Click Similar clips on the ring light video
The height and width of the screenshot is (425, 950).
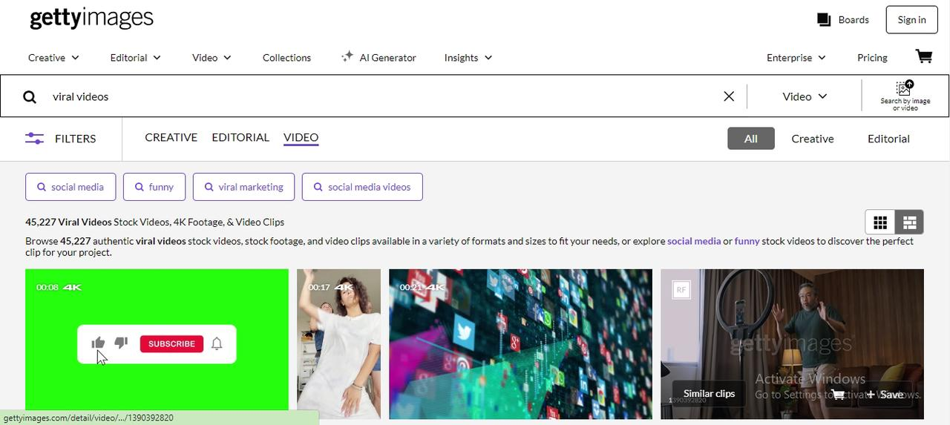[709, 394]
